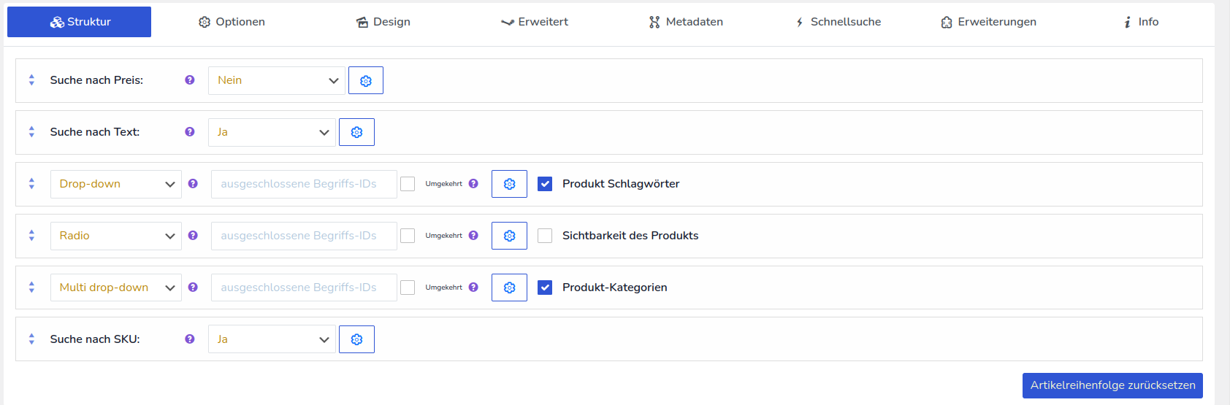The width and height of the screenshot is (1230, 405).
Task: Open settings gear for Suche nach Preis
Action: pos(365,80)
